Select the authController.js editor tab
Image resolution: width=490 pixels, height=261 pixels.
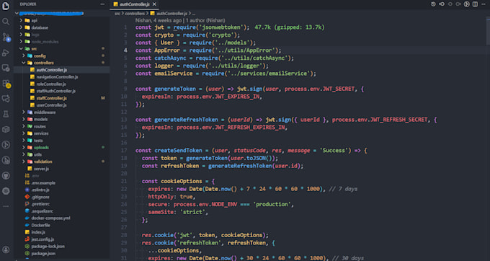[x=135, y=4]
